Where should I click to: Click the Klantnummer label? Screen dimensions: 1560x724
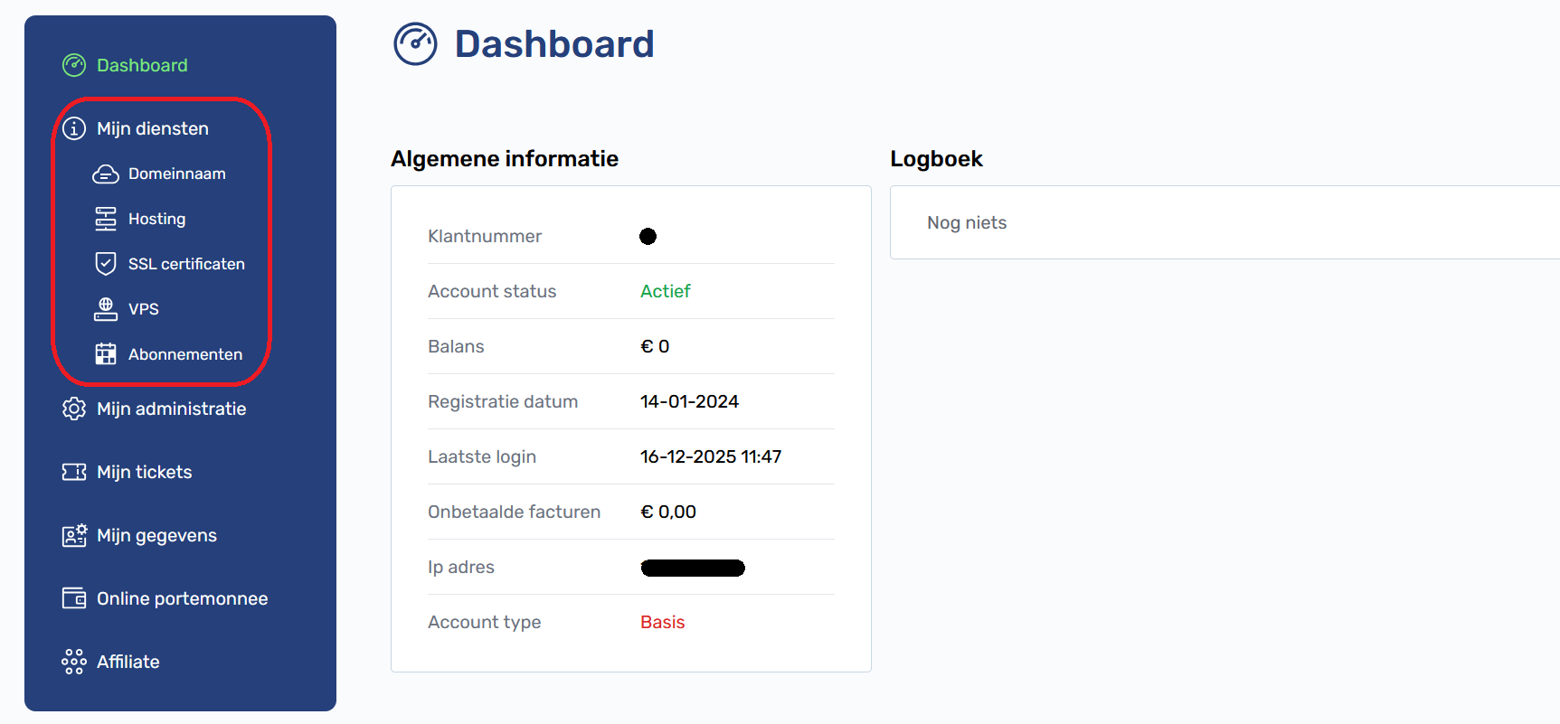(485, 236)
